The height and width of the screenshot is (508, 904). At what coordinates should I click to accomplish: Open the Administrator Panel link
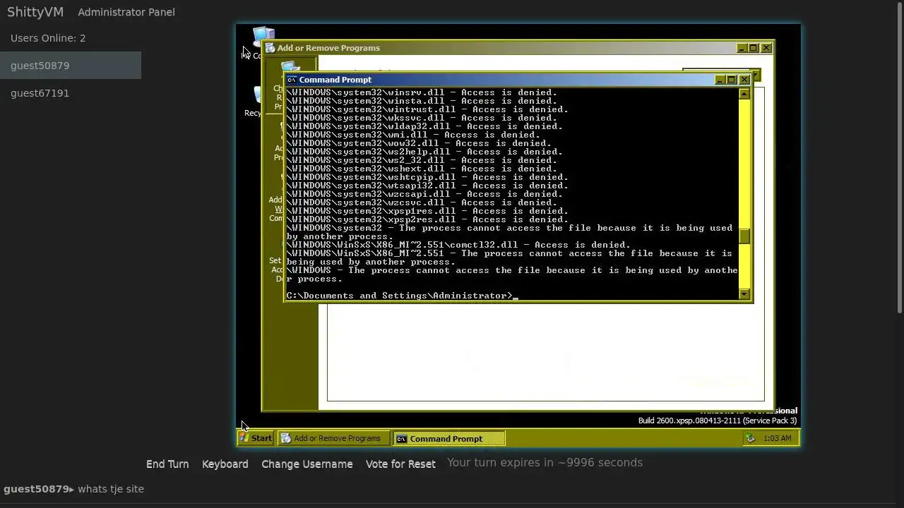pyautogui.click(x=126, y=12)
